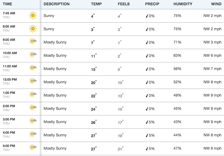Click the mostly sunny icon at 9:00 AM
Screen dimensions: 224x156
[x=33, y=41]
